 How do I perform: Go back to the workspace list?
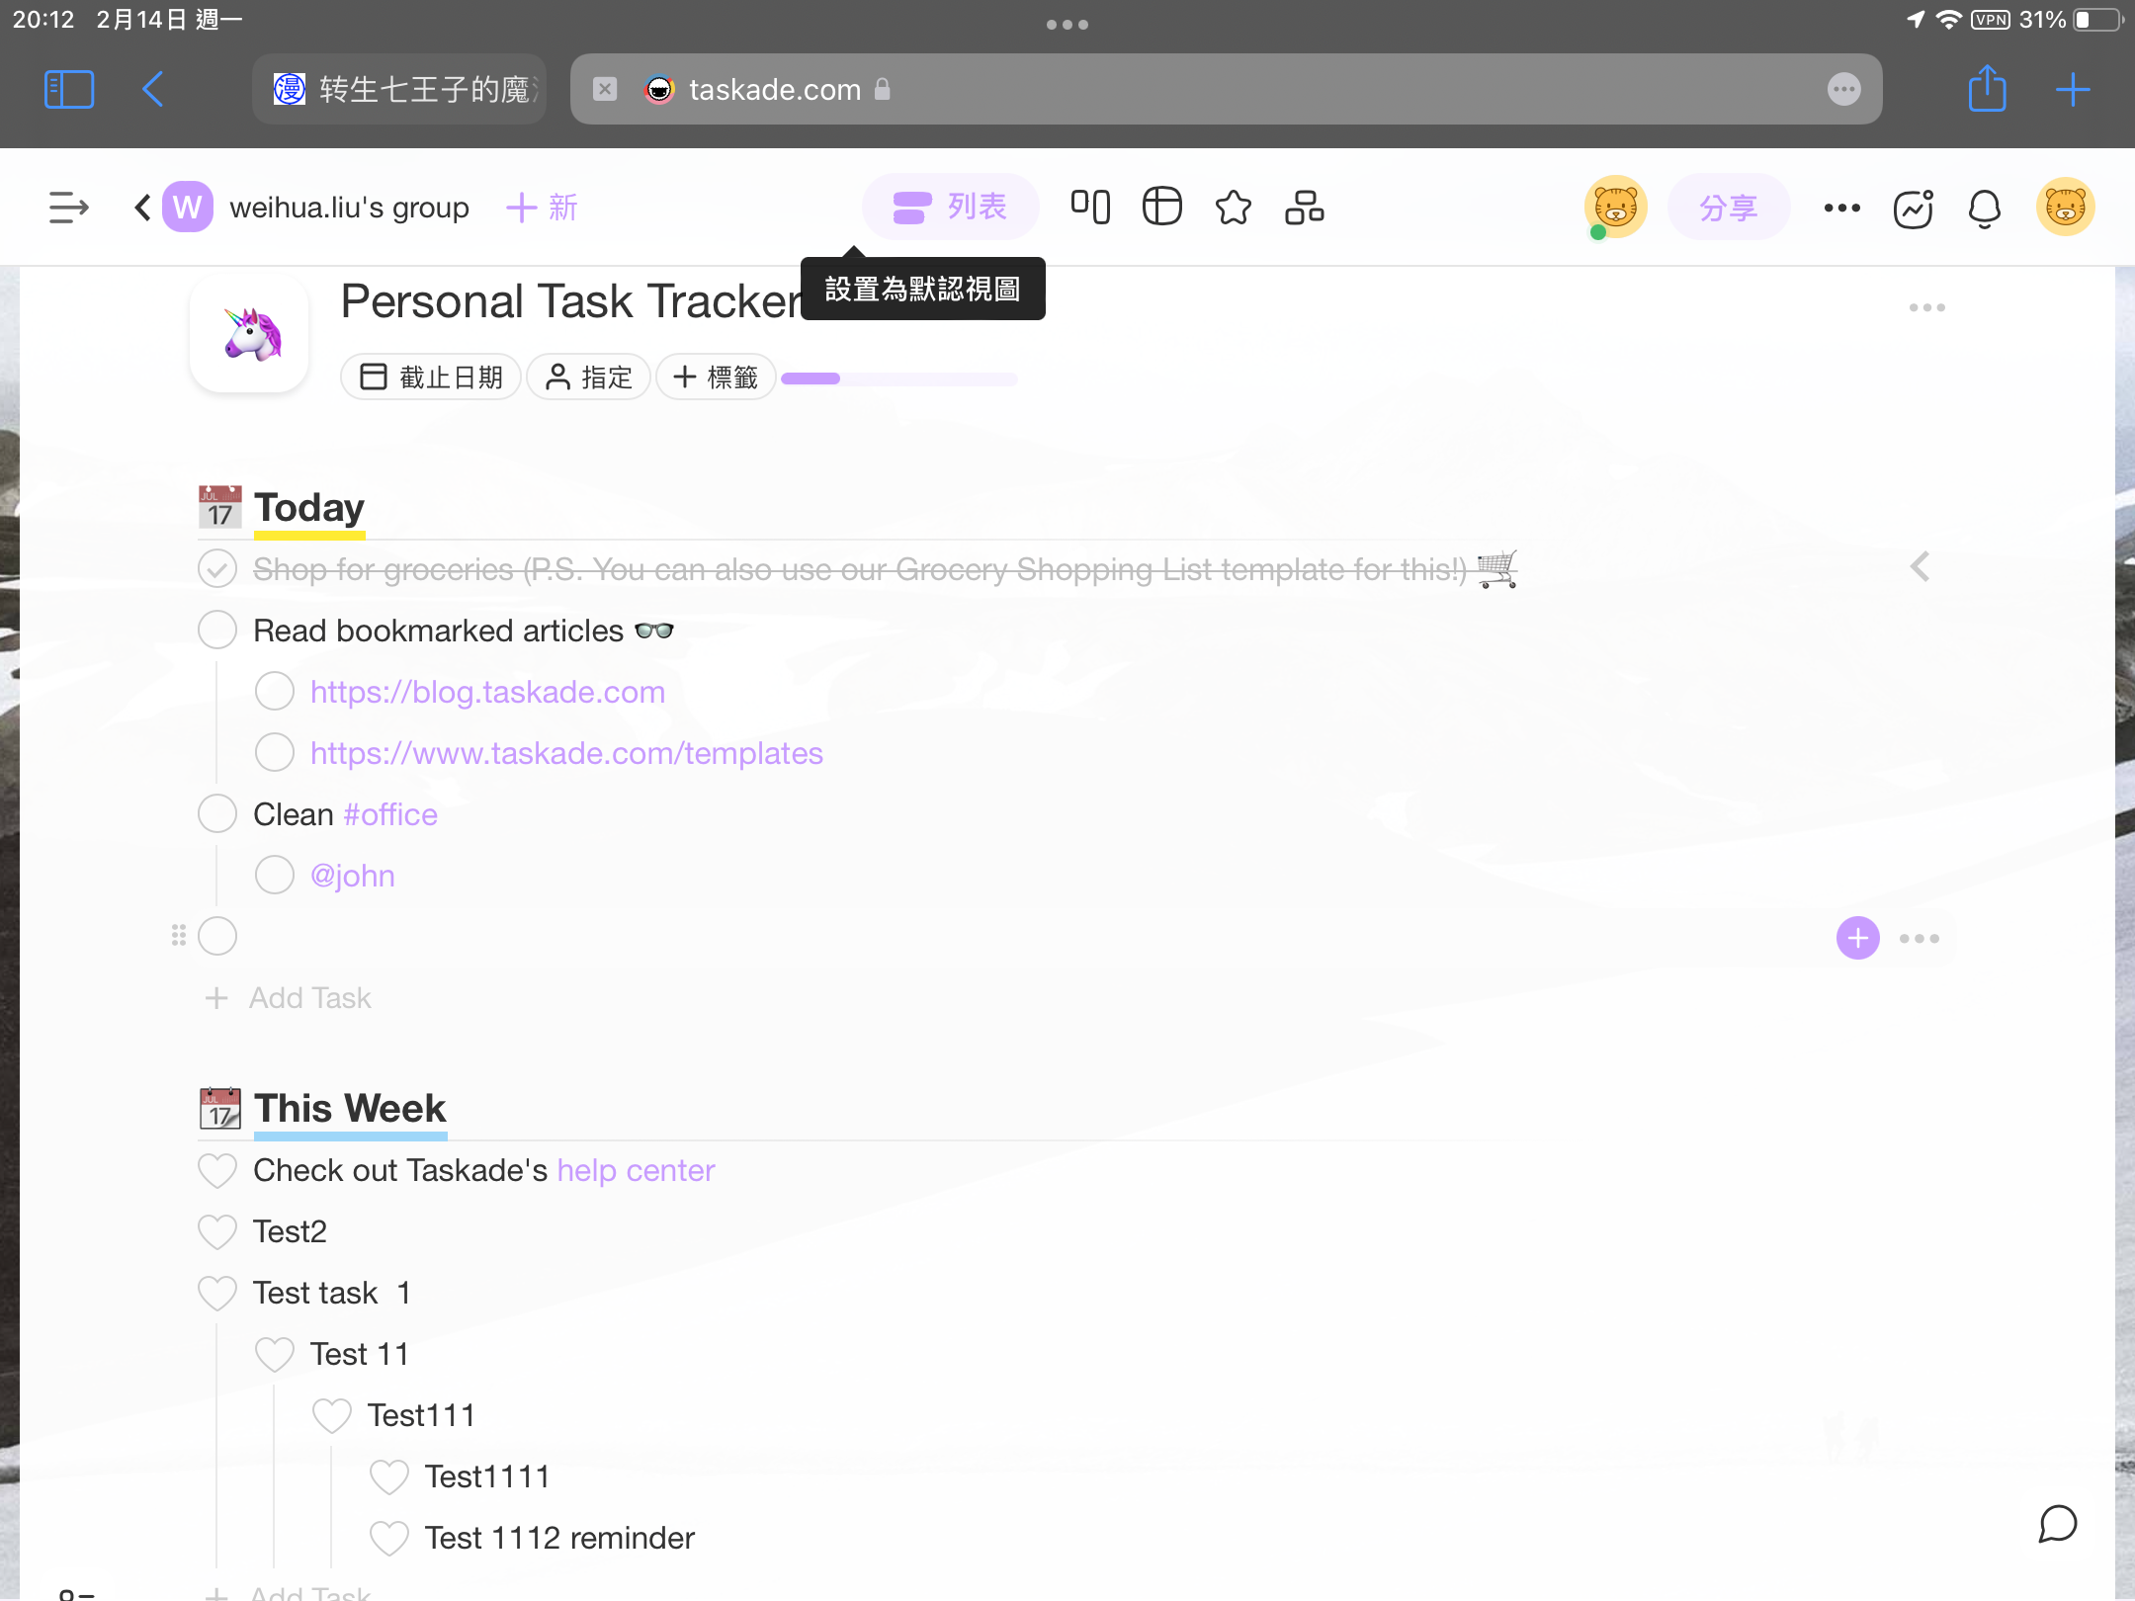point(142,208)
